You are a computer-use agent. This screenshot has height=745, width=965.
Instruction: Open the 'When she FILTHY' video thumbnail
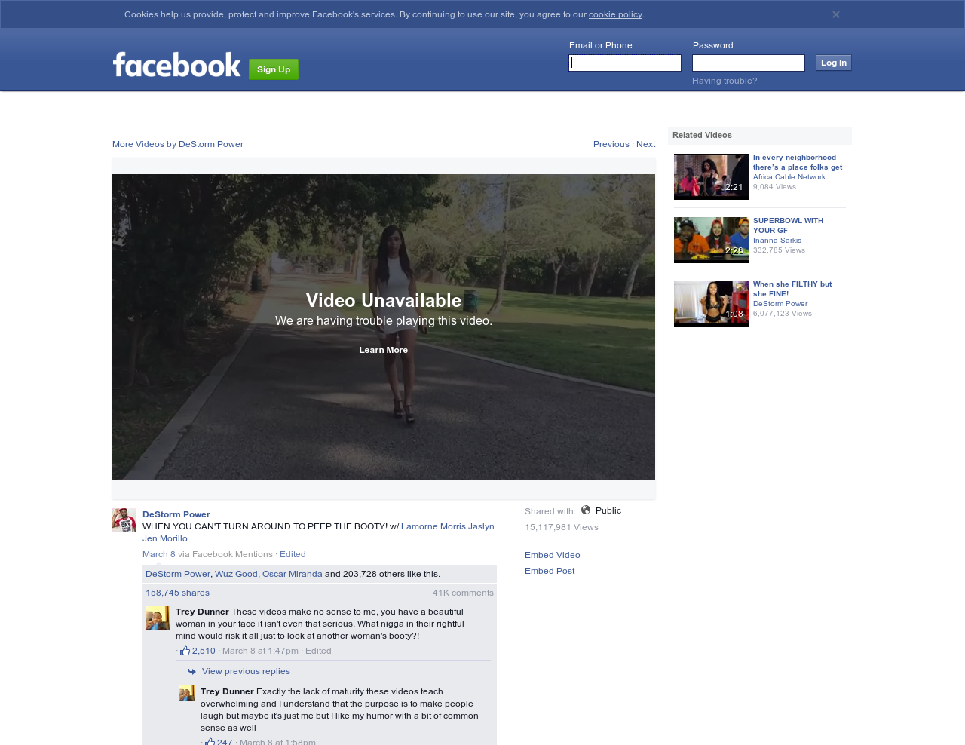click(x=712, y=303)
